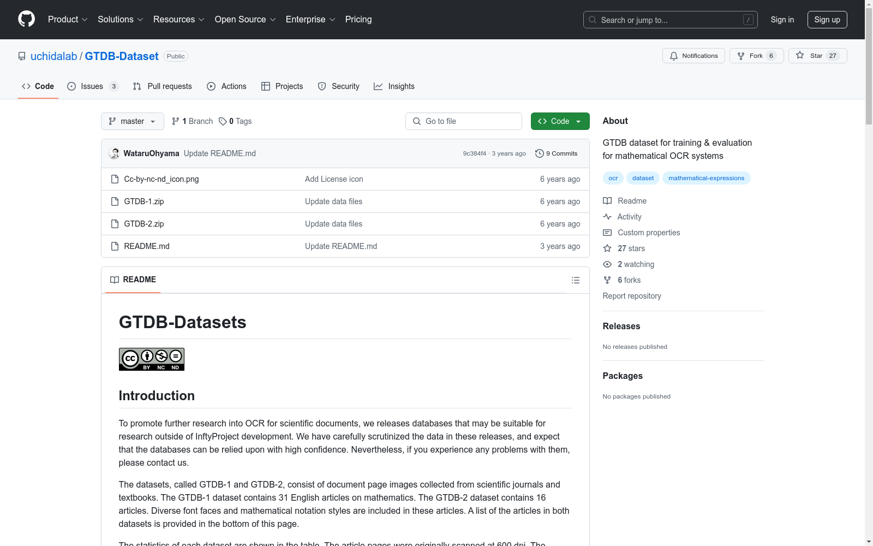This screenshot has height=546, width=873.
Task: Click the Sign up button
Action: (827, 20)
